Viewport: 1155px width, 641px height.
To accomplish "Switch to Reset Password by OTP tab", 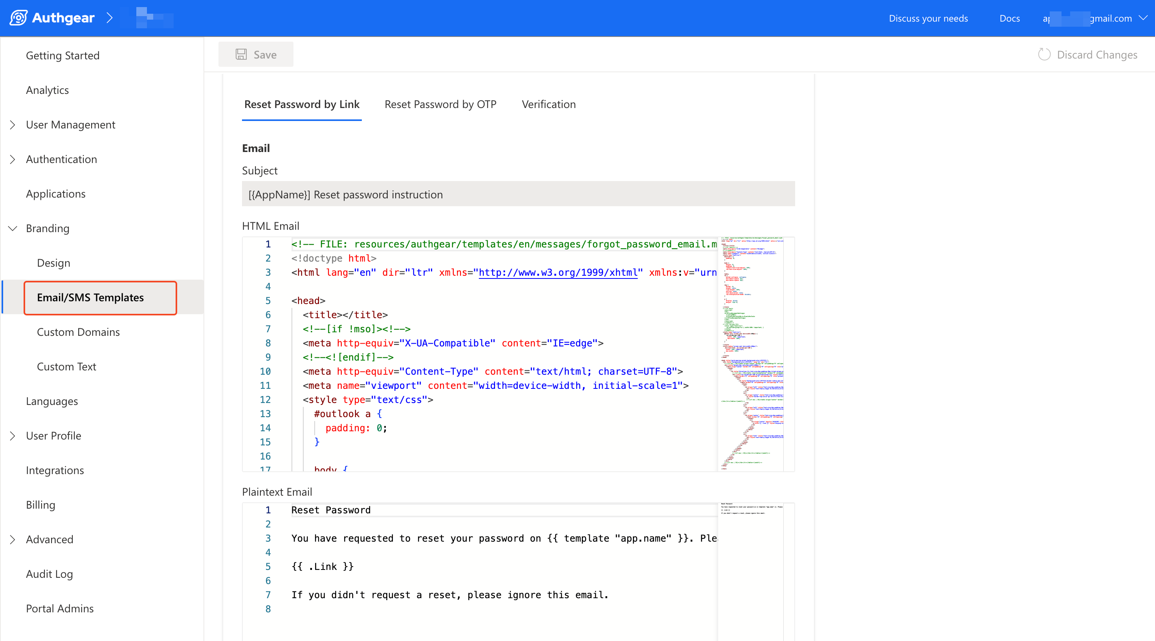I will (440, 104).
